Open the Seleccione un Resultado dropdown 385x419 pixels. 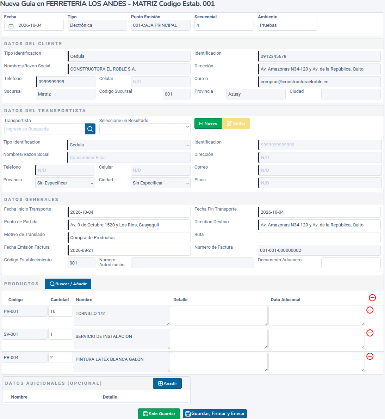145,129
